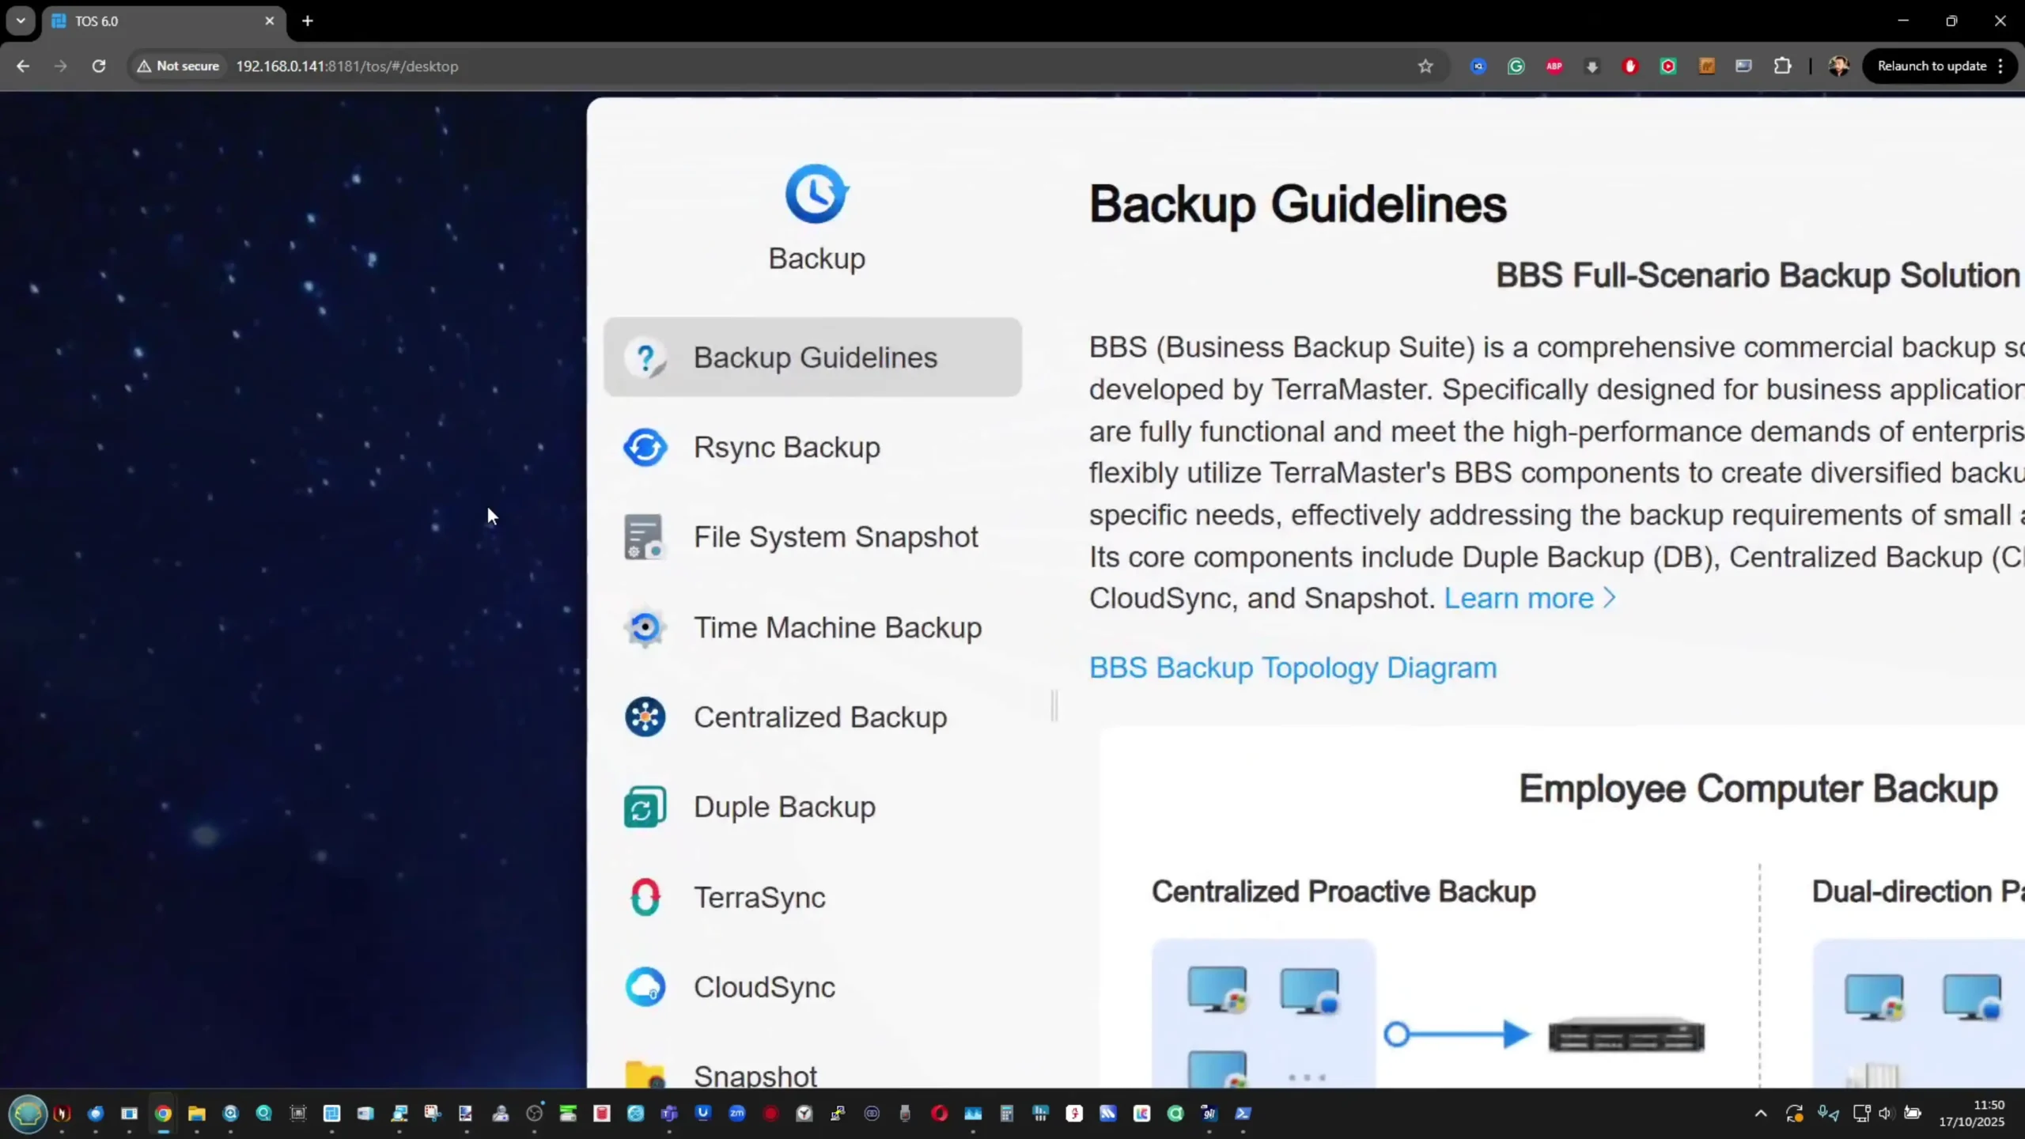Bookmark this page with the star icon
Viewport: 2025px width, 1139px height.
(x=1425, y=66)
